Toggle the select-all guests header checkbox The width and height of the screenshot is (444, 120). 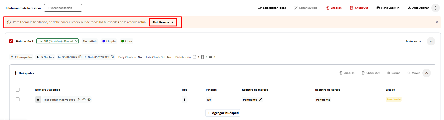pyautogui.click(x=18, y=90)
